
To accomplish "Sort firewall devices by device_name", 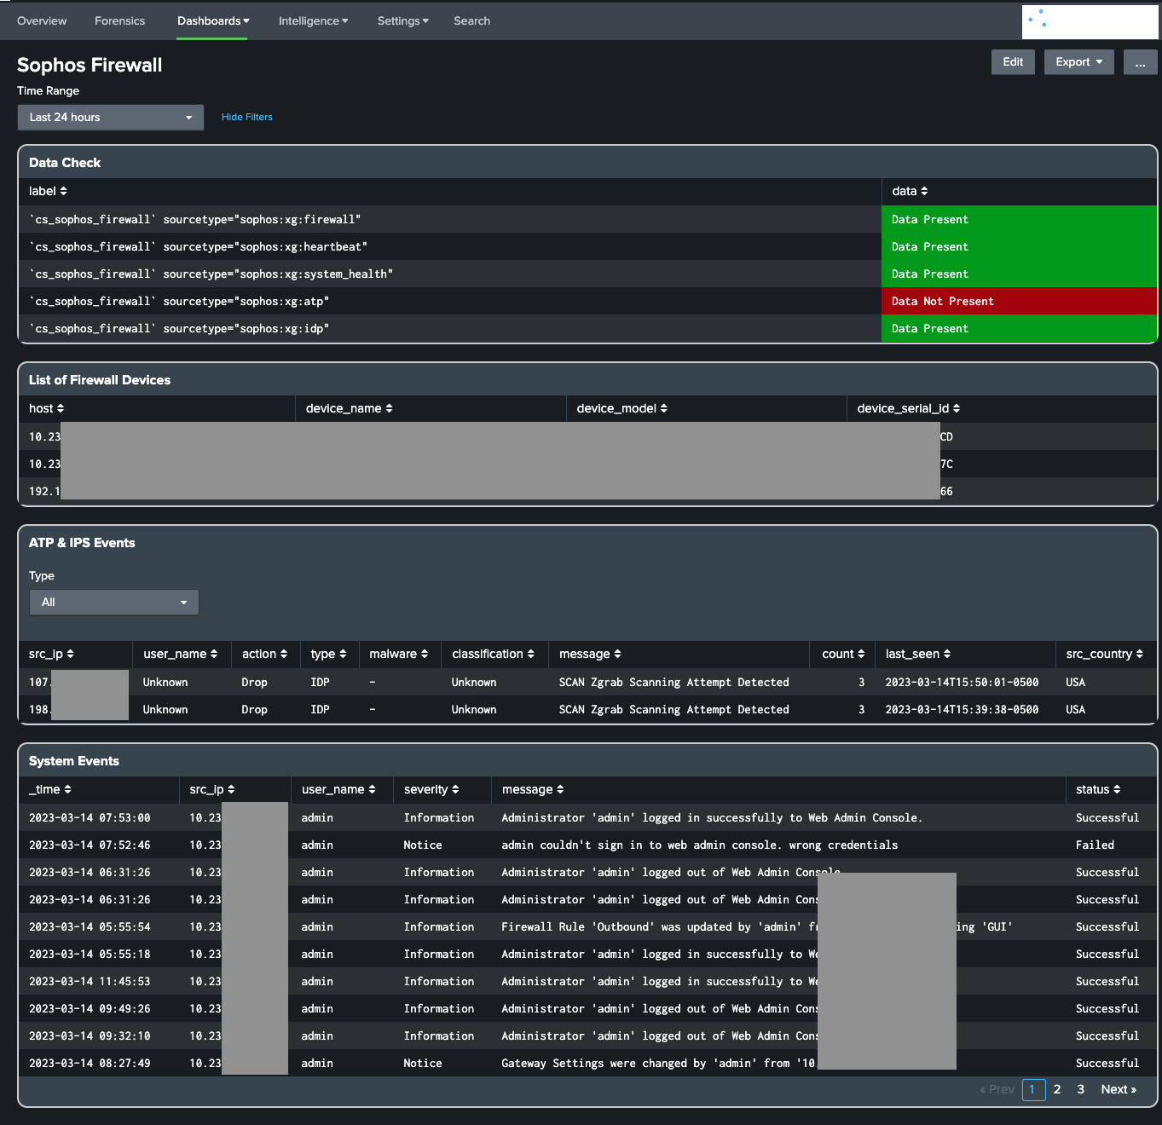I will (x=349, y=408).
